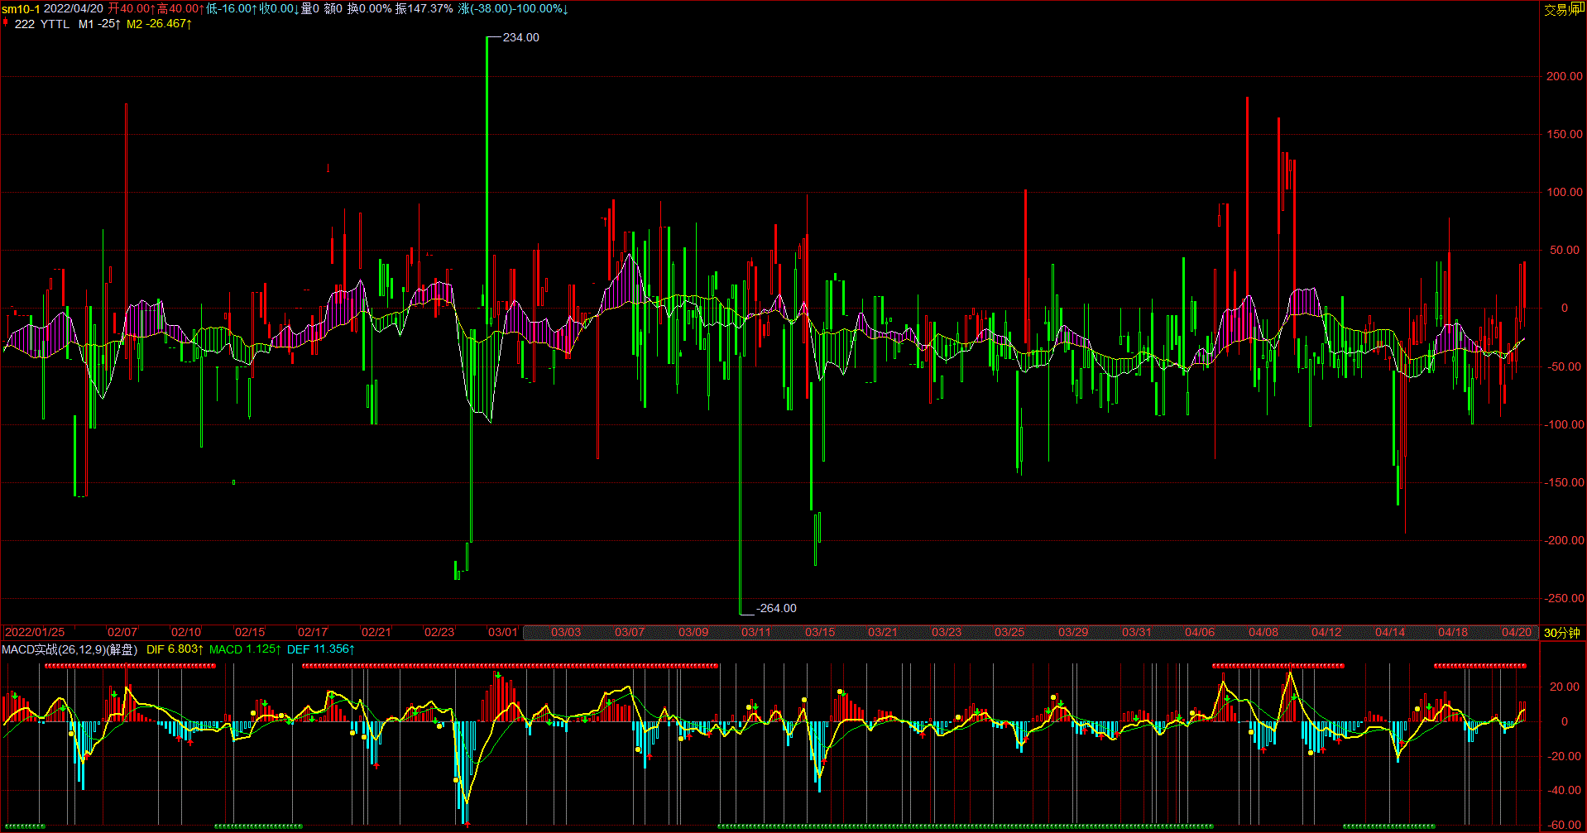Image resolution: width=1587 pixels, height=833 pixels.
Task: Click the 2022/04/20 date in header
Action: [74, 9]
